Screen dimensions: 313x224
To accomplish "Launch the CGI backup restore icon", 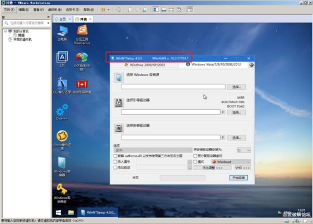I will click(62, 86).
